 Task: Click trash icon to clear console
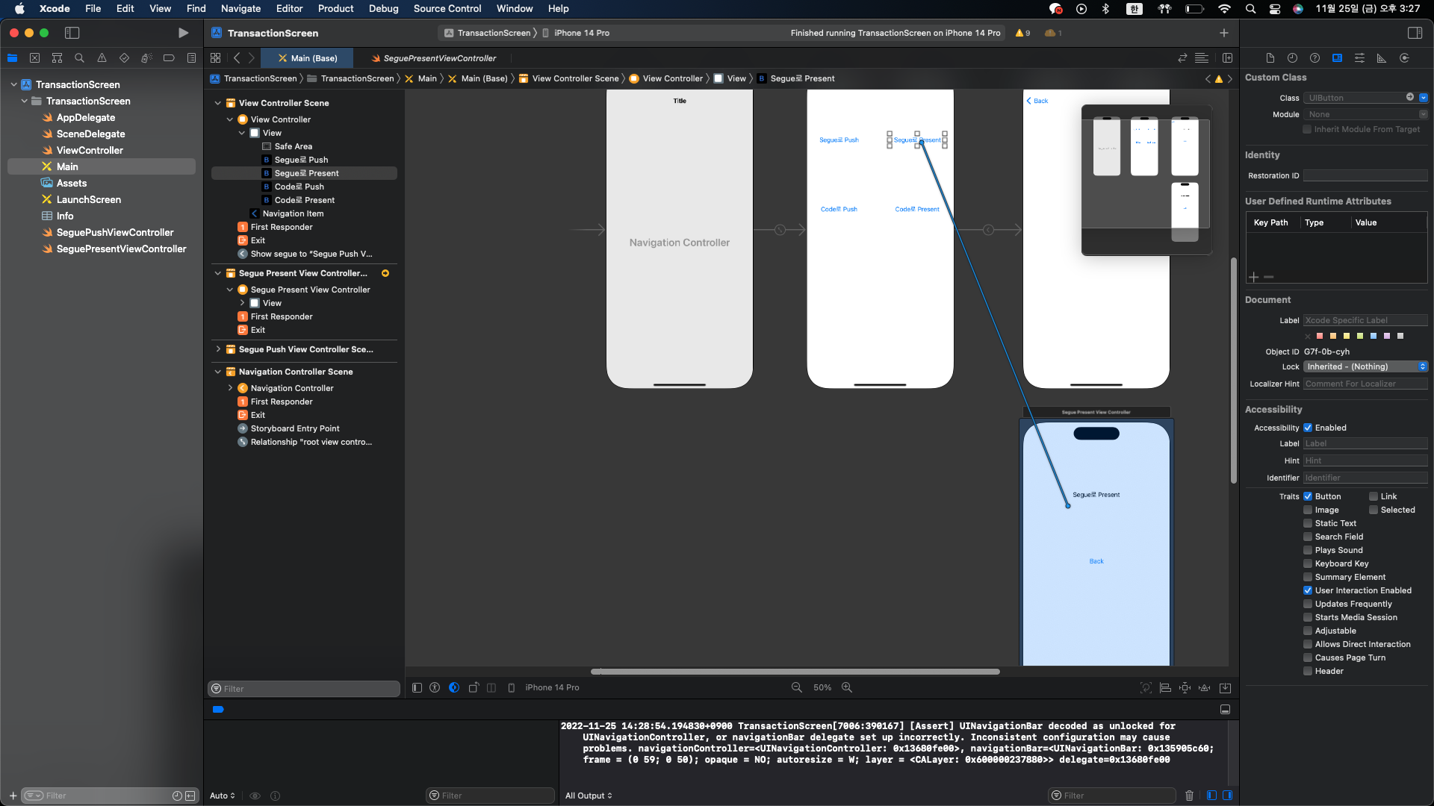[x=1189, y=796]
